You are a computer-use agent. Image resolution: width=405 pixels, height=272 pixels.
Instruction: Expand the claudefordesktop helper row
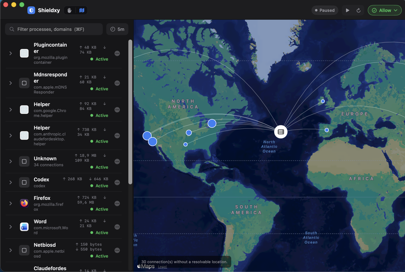[x=11, y=135]
